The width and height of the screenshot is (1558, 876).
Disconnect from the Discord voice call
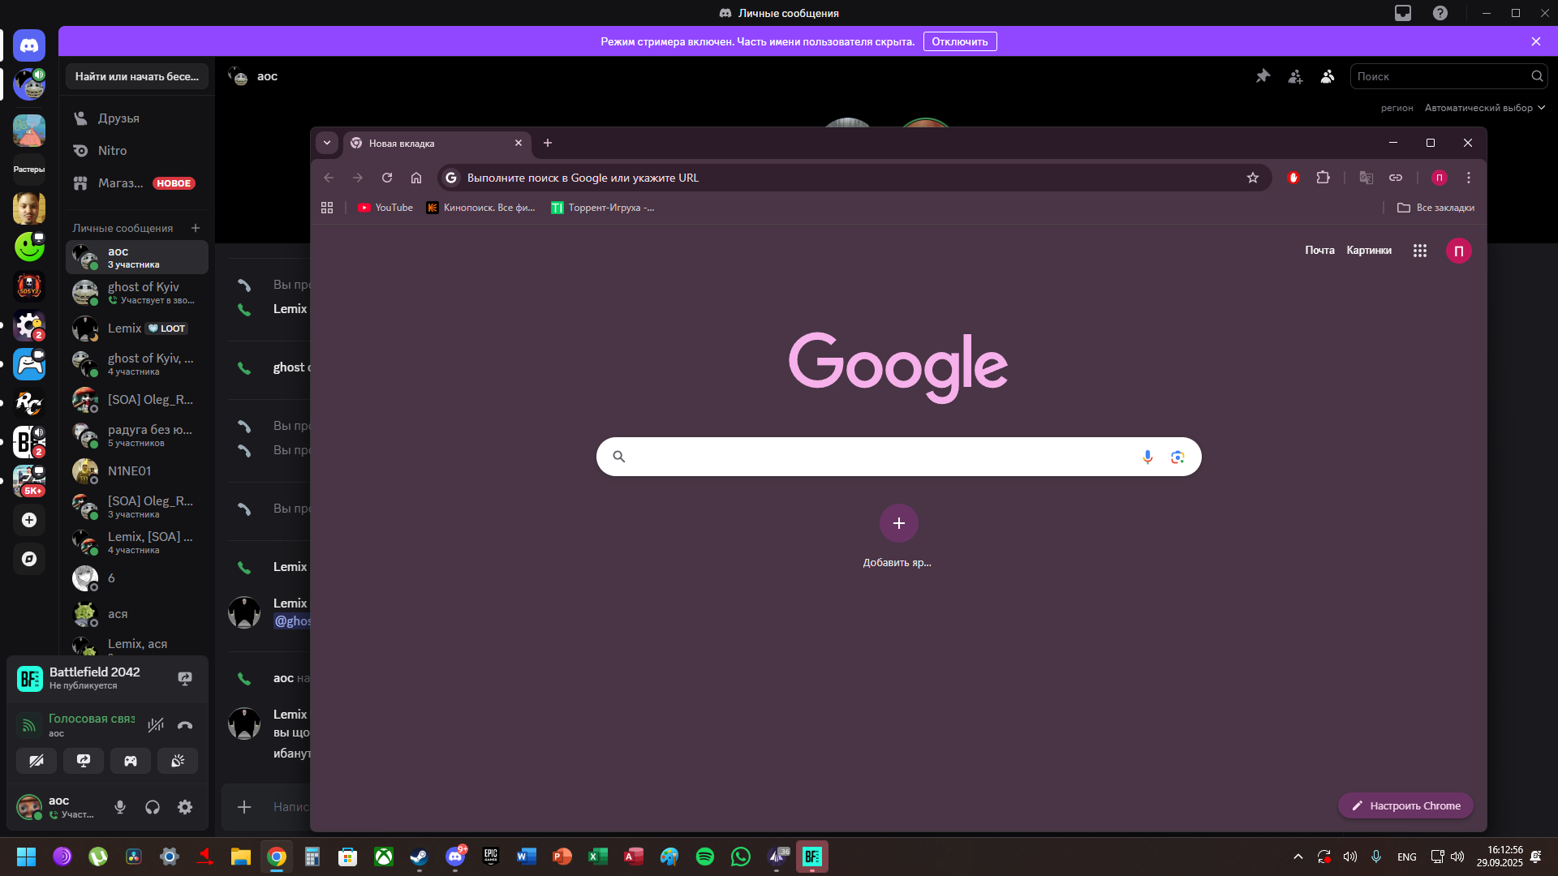[x=185, y=725]
